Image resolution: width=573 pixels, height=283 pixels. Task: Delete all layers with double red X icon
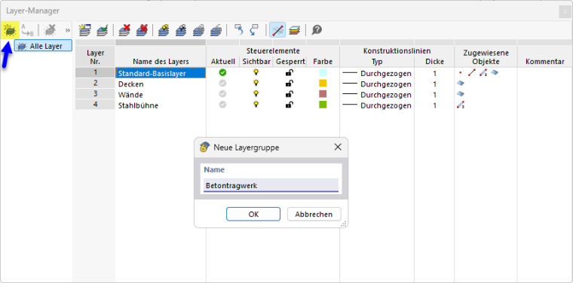[x=142, y=30]
